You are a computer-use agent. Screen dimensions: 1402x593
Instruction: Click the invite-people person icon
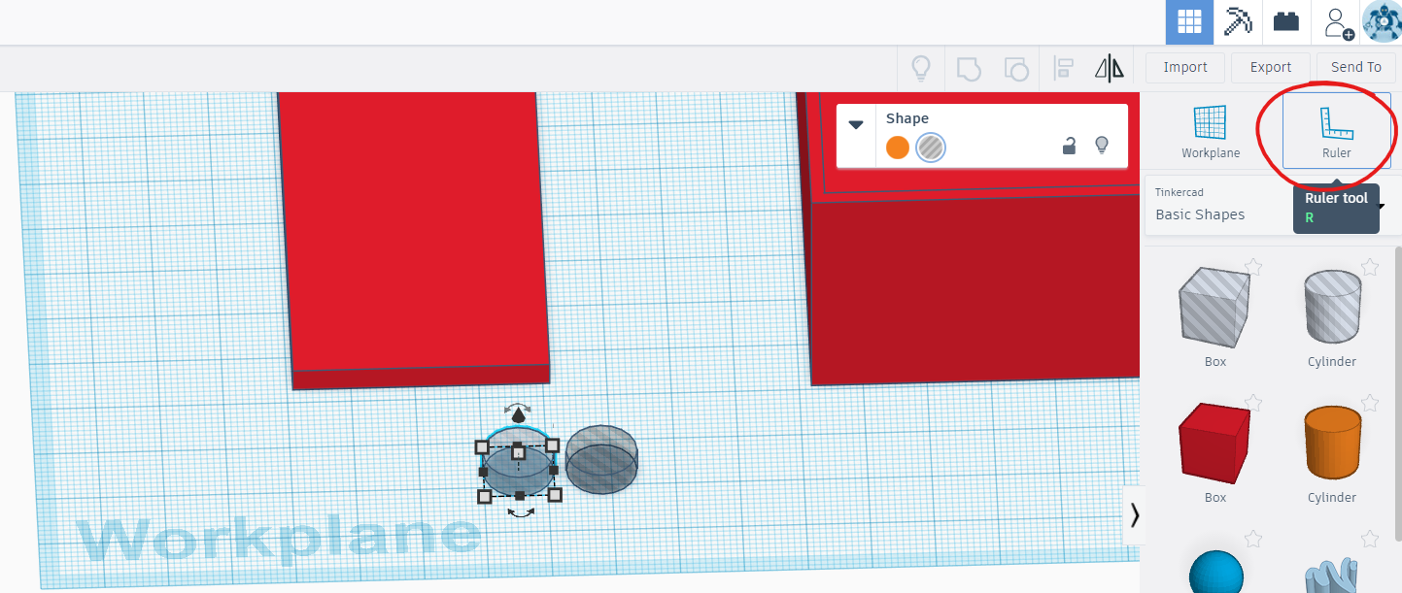click(1336, 22)
